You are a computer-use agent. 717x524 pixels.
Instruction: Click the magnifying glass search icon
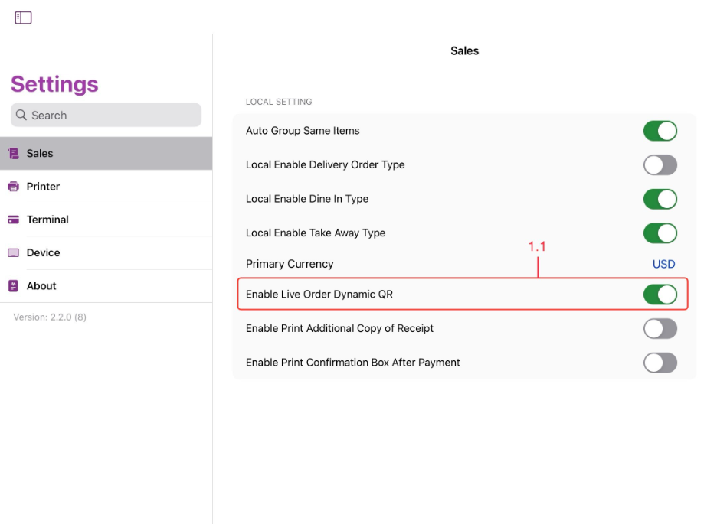[x=21, y=116]
